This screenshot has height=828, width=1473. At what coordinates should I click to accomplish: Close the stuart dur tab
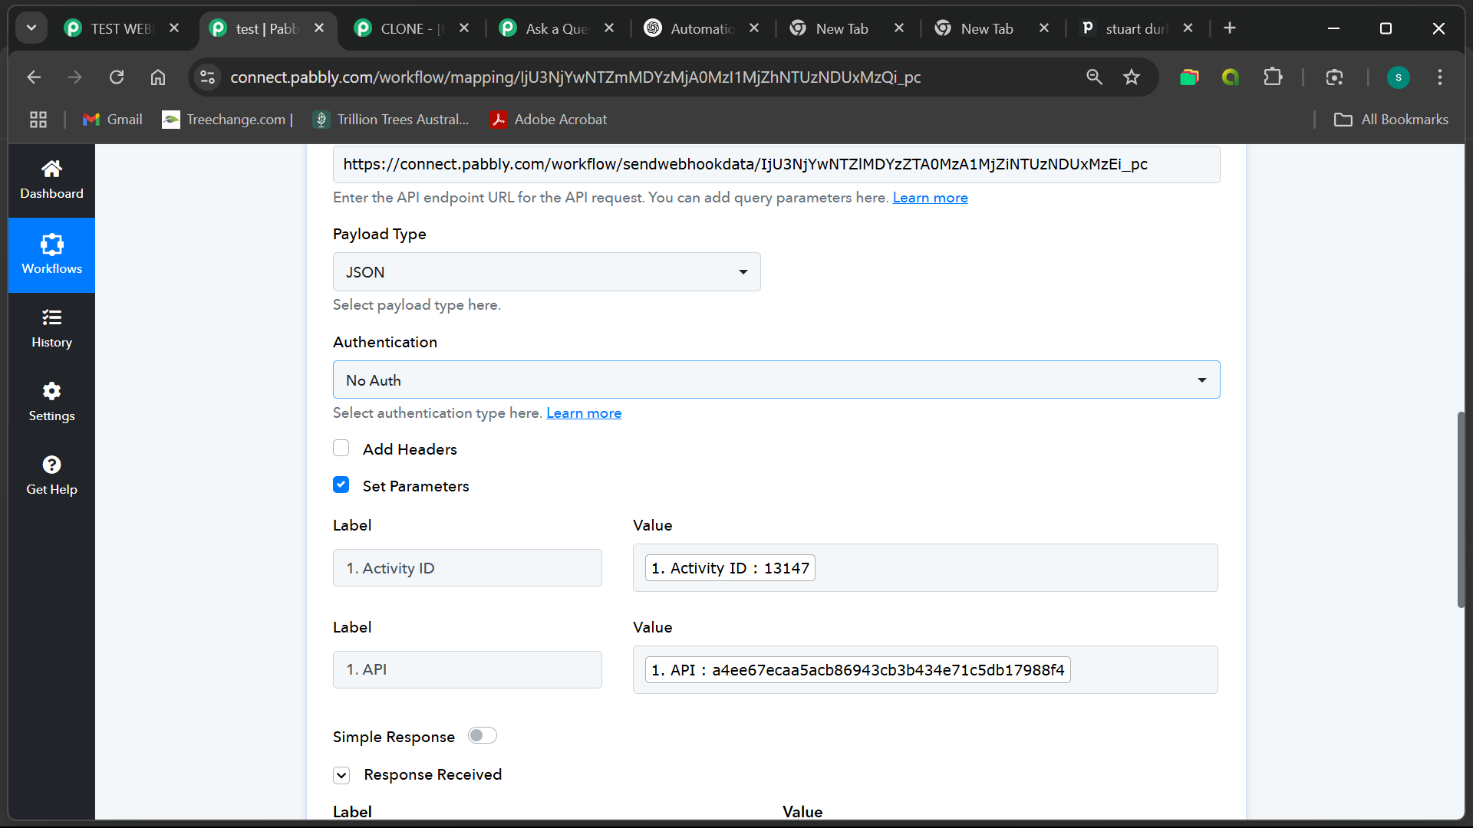(1188, 28)
